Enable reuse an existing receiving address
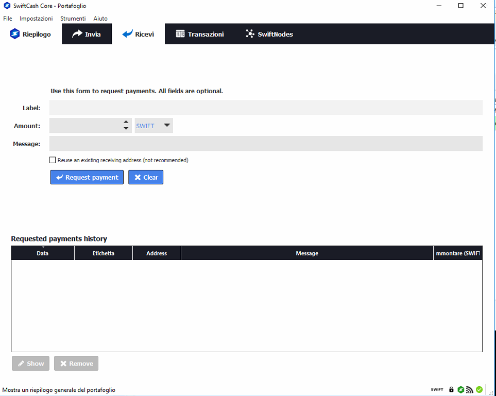Screen dimensions: 496x396 [53, 160]
